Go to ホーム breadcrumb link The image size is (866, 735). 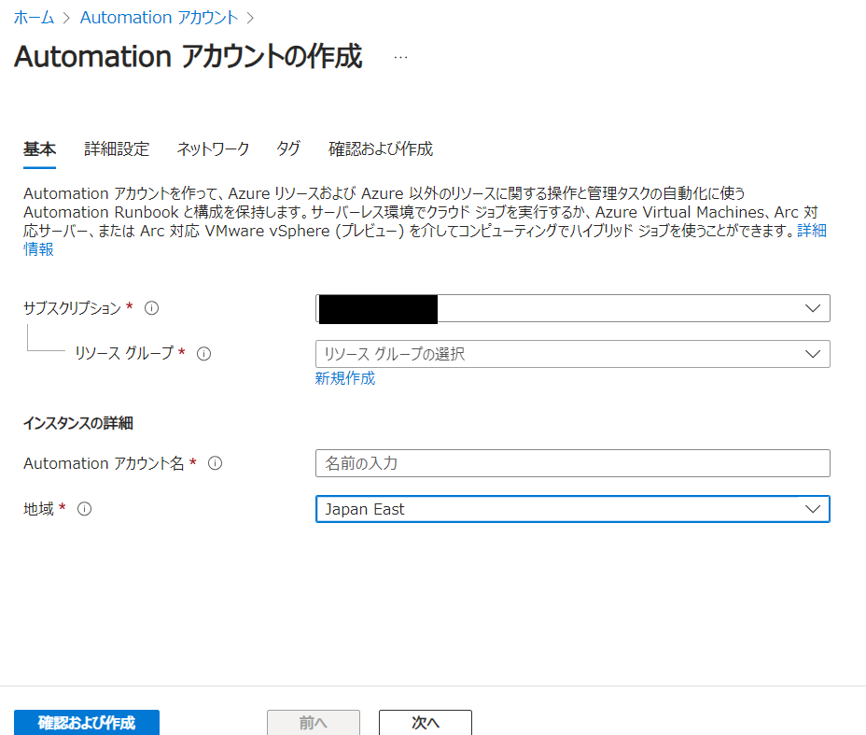point(34,18)
